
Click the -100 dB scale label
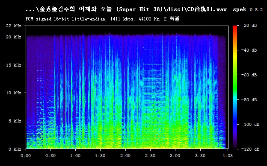(250, 124)
